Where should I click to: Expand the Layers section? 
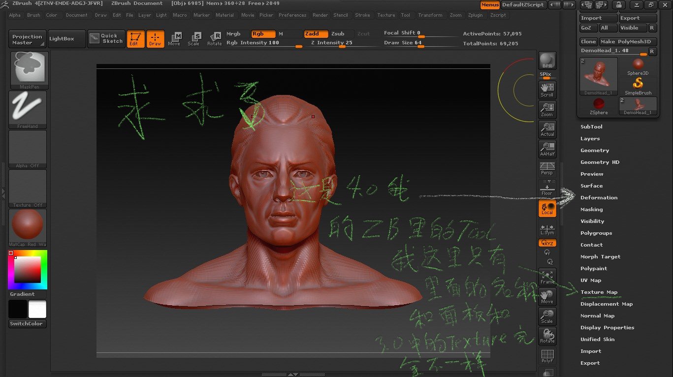point(590,138)
